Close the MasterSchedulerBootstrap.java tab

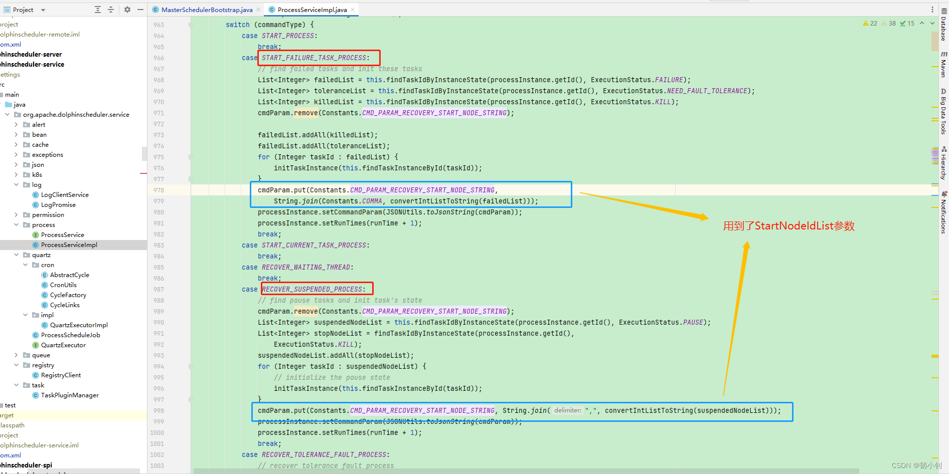click(258, 10)
